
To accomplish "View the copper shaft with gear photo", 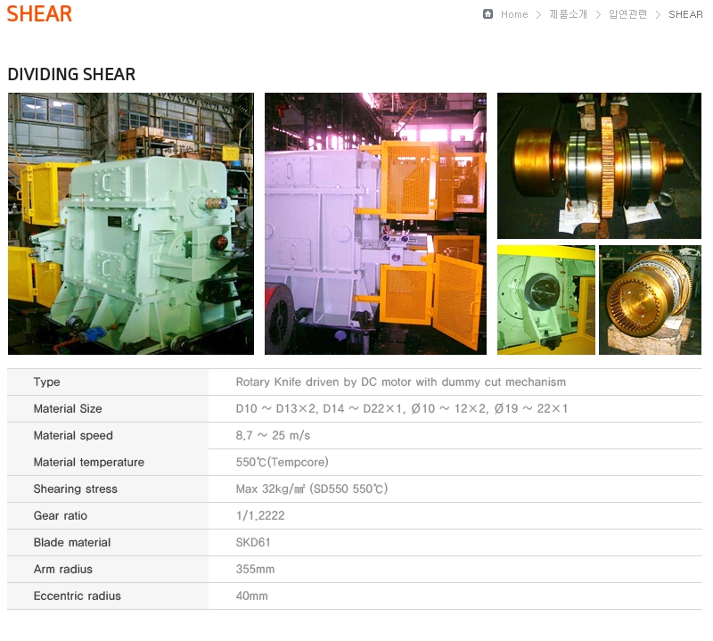I will pyautogui.click(x=599, y=166).
